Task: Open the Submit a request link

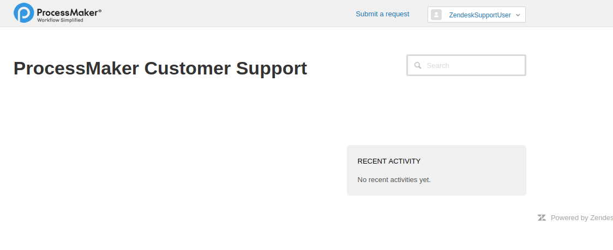Action: pyautogui.click(x=382, y=14)
